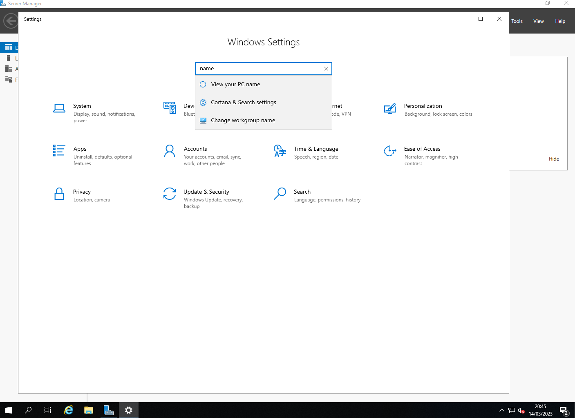The height and width of the screenshot is (418, 575).
Task: Select 'View your PC name' suggestion
Action: point(235,85)
